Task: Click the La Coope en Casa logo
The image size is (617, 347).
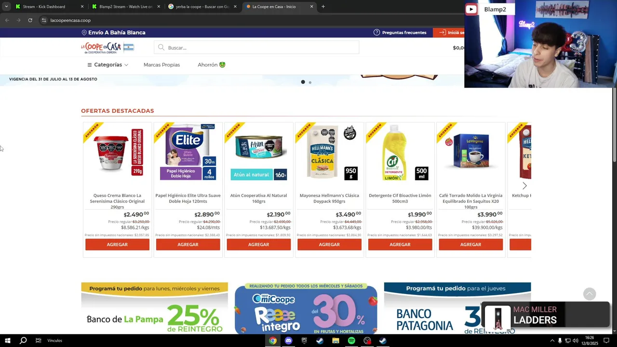Action: click(107, 48)
